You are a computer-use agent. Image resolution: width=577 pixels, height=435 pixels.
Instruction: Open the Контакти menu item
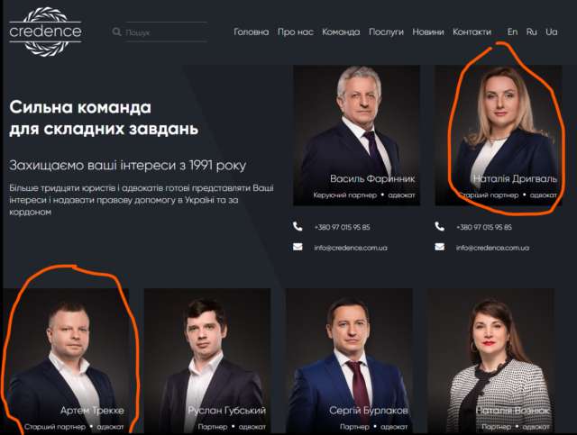(x=472, y=32)
